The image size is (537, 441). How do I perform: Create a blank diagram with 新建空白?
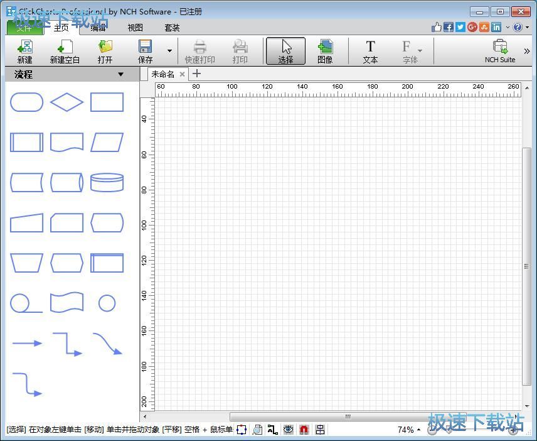[x=65, y=52]
